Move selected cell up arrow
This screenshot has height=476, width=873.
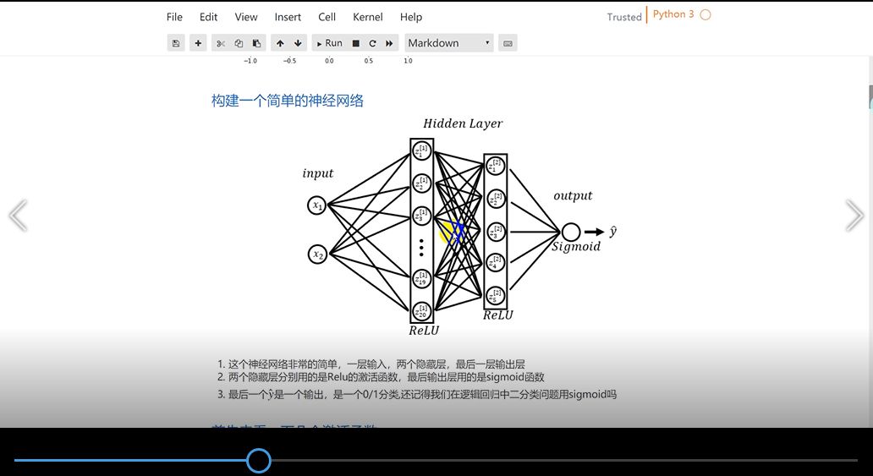280,43
